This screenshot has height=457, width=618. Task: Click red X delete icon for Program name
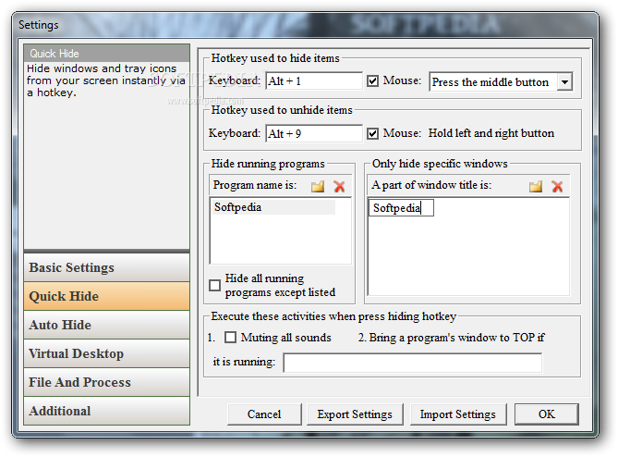coord(339,186)
